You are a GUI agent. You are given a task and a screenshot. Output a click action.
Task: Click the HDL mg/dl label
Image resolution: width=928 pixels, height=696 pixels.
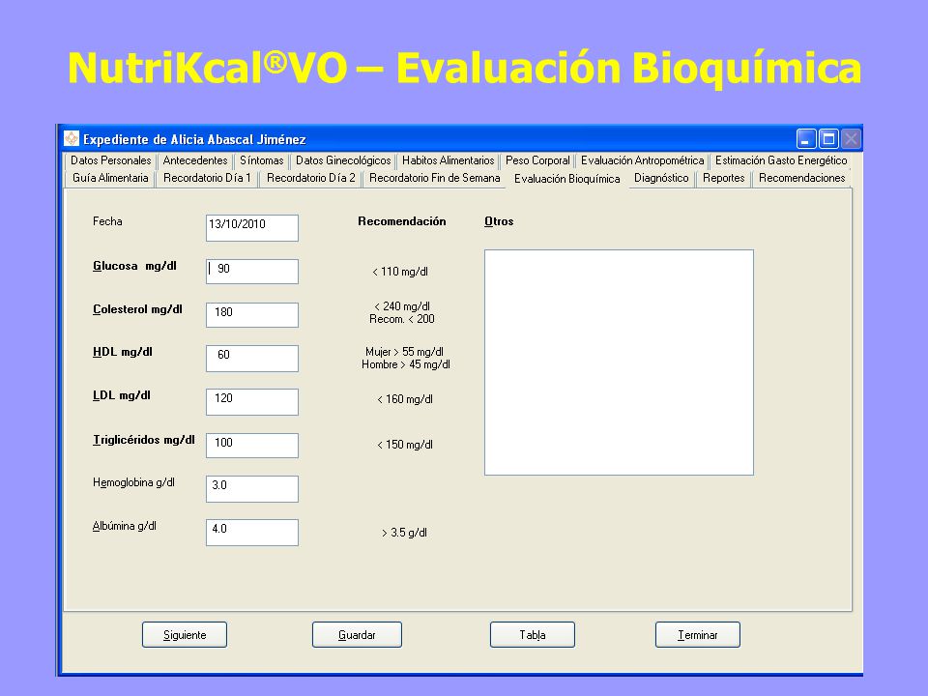click(x=123, y=352)
